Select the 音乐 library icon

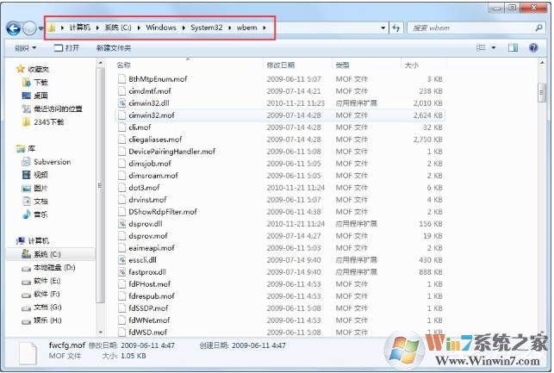[27, 214]
